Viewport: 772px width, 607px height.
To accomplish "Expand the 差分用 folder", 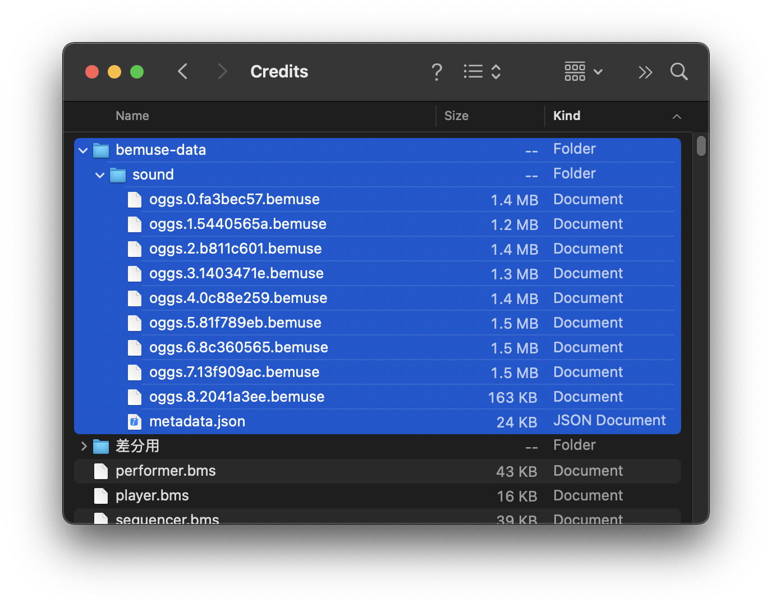I will click(84, 446).
